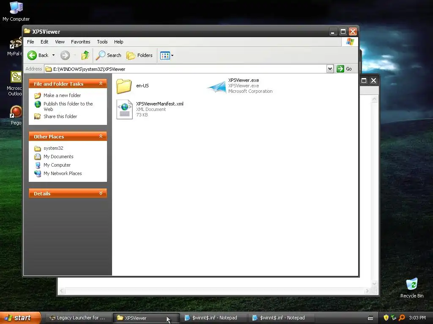Select the red Pegasus desktop shortcut
433x324 pixels.
click(16, 115)
